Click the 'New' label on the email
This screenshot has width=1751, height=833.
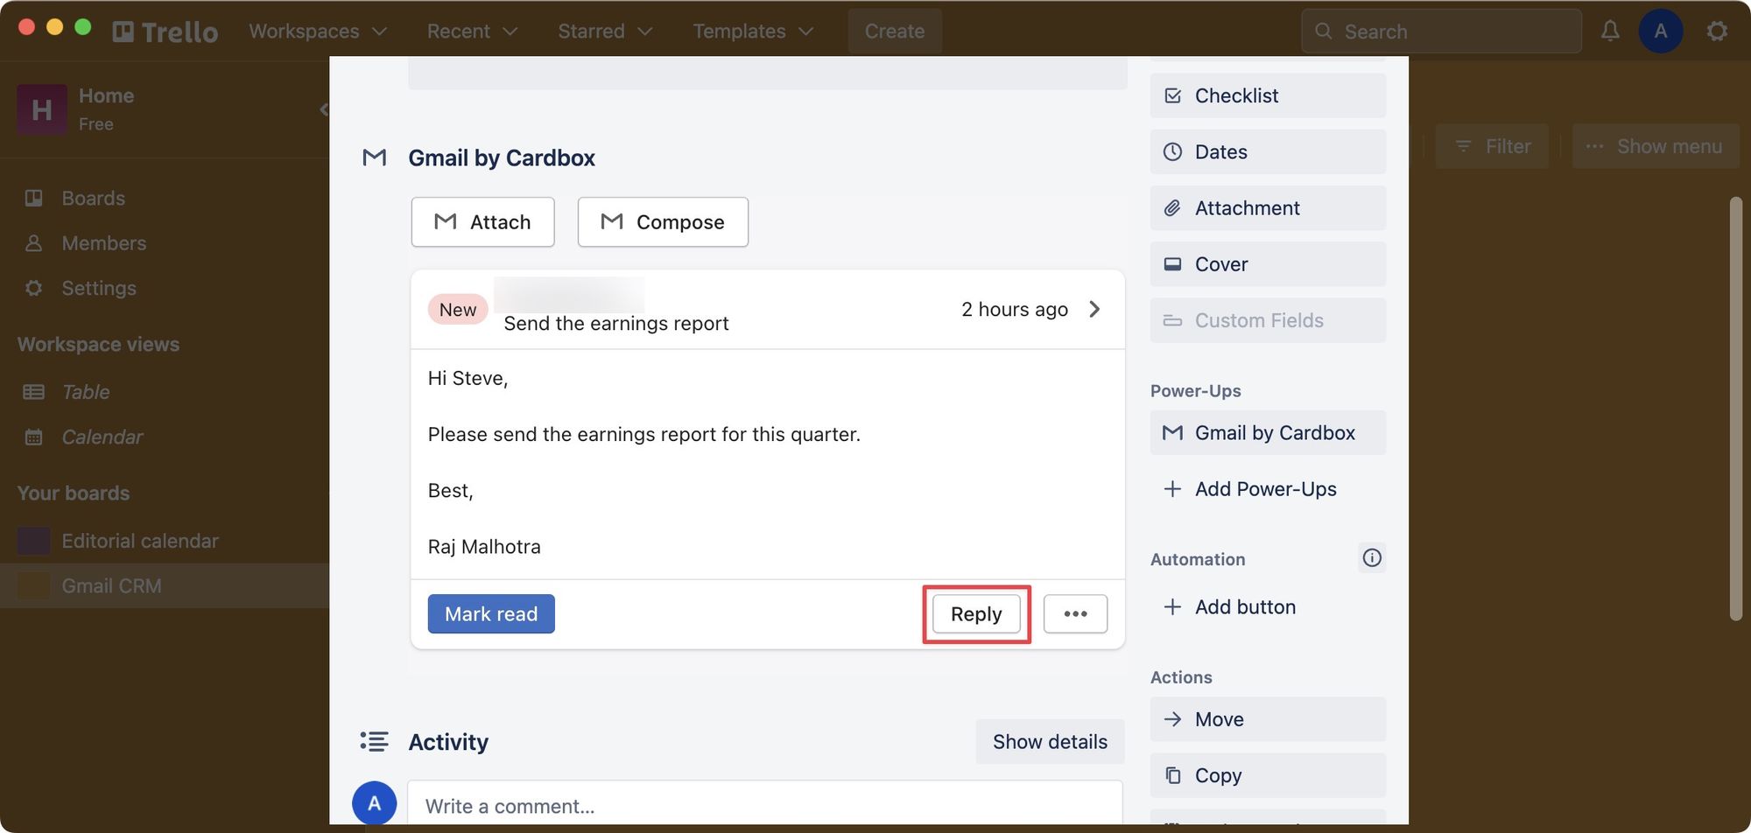[x=458, y=310]
